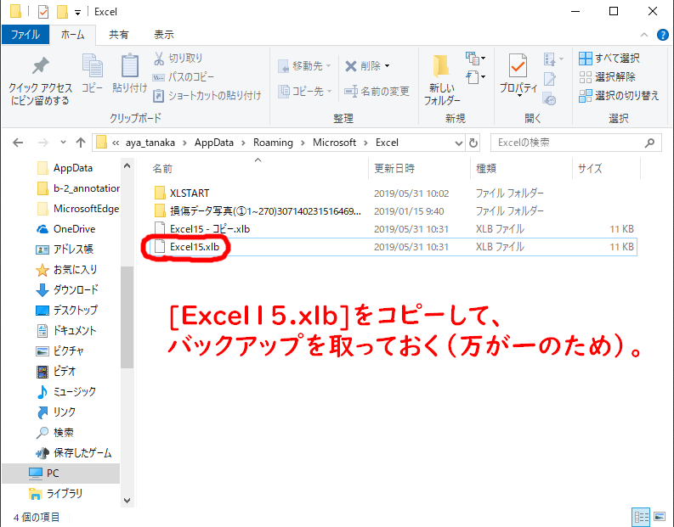The height and width of the screenshot is (527, 674).
Task: Click the プロパティ (Properties) icon
Action: click(518, 66)
